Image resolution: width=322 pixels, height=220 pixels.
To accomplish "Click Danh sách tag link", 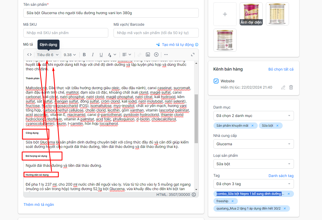I will tap(281, 176).
